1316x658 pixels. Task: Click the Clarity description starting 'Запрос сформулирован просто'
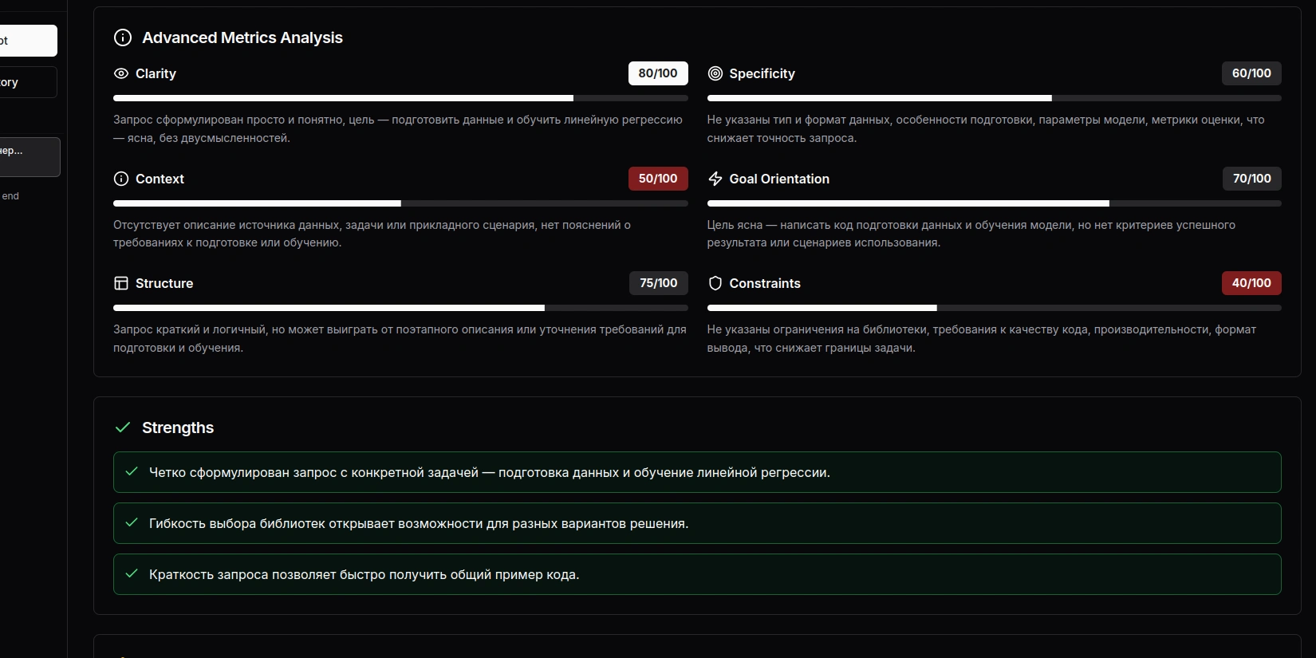[398, 128]
